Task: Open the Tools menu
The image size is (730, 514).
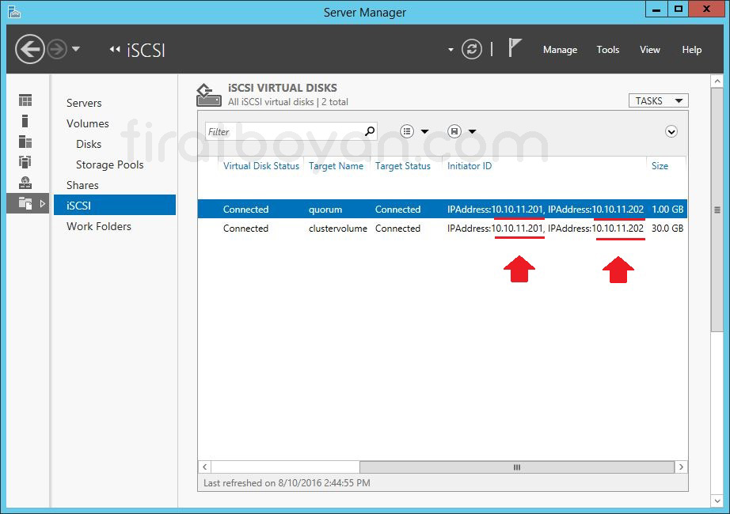Action: 608,50
